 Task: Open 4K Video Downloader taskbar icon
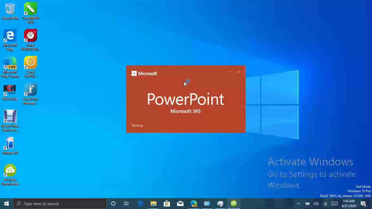pos(234,203)
